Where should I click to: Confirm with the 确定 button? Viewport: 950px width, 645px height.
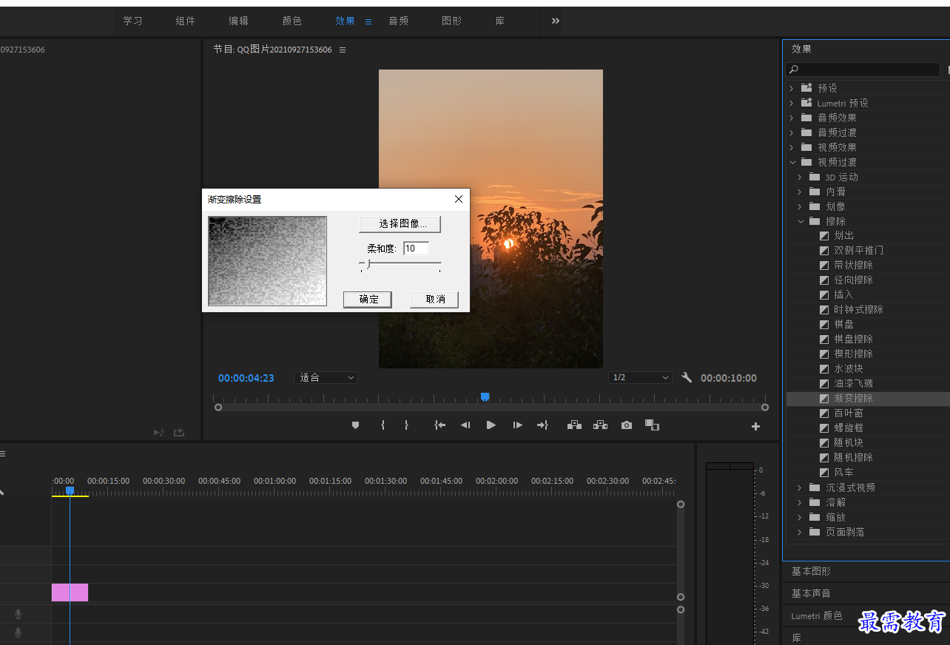(x=368, y=299)
